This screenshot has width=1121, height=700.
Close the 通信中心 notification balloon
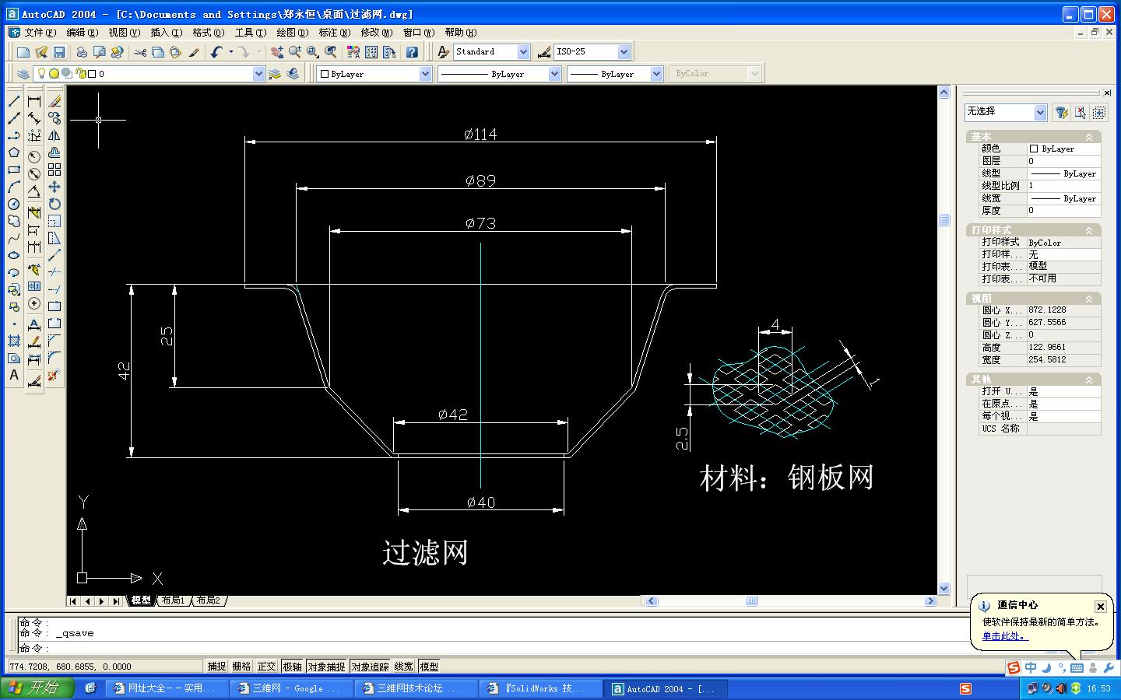click(x=1100, y=606)
